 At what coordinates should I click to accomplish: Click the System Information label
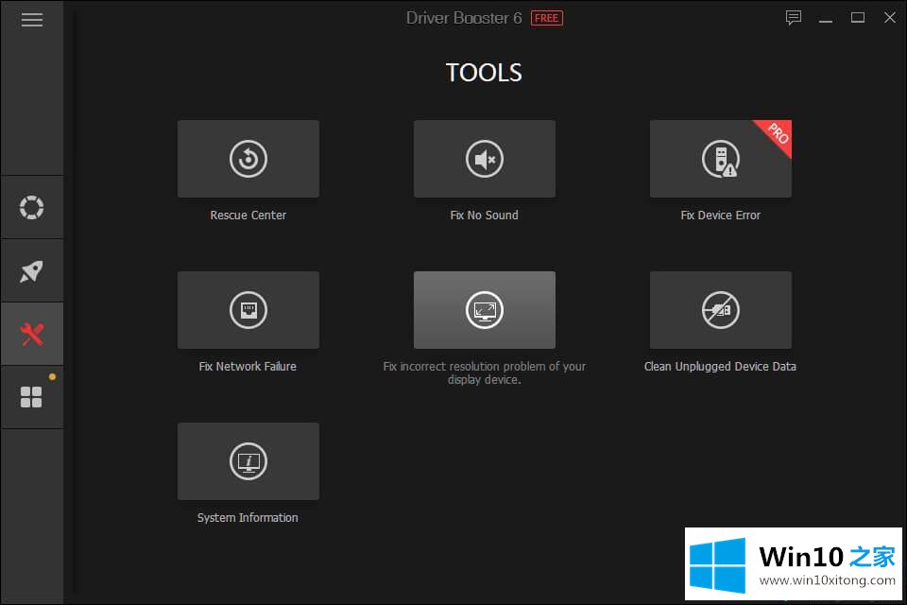pyautogui.click(x=248, y=517)
